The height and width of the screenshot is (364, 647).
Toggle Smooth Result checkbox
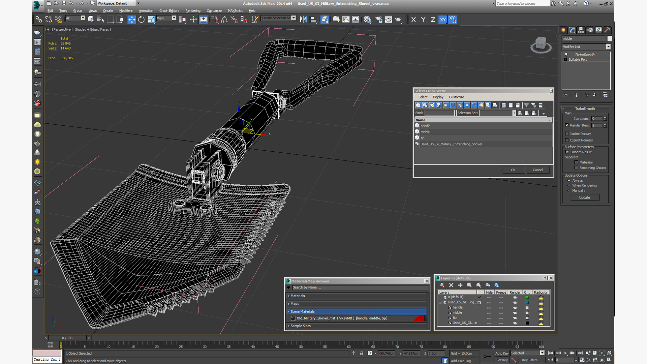coord(567,152)
